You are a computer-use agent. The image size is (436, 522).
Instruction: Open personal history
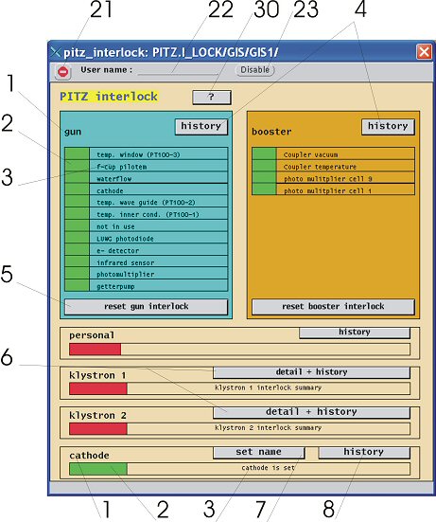[x=355, y=333]
